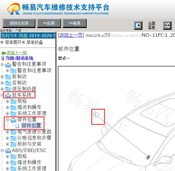The height and width of the screenshot is (171, 175).
Task: Go forward with the >>前进 button
Action: (74, 23)
